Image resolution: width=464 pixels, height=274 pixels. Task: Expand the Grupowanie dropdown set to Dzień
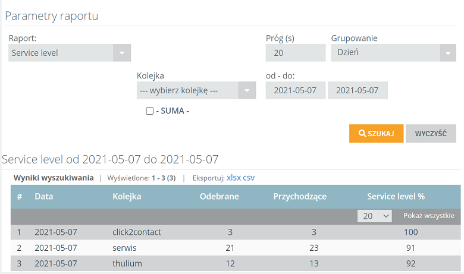click(393, 53)
